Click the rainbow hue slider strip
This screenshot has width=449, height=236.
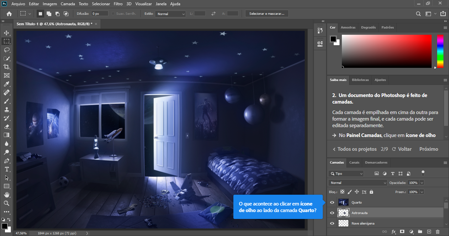(440, 51)
